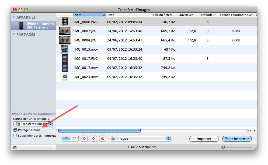
Task: Click the hide panel button at bottom-left
Action: [x=15, y=147]
